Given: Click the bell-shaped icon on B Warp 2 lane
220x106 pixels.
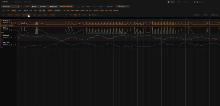Looking at the screenshot, I should [9, 37].
